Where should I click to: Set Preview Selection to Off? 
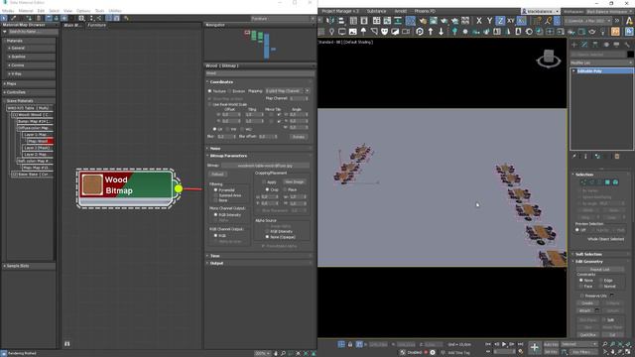(x=577, y=230)
